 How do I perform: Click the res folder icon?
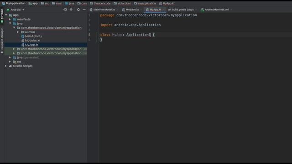click(x=15, y=62)
